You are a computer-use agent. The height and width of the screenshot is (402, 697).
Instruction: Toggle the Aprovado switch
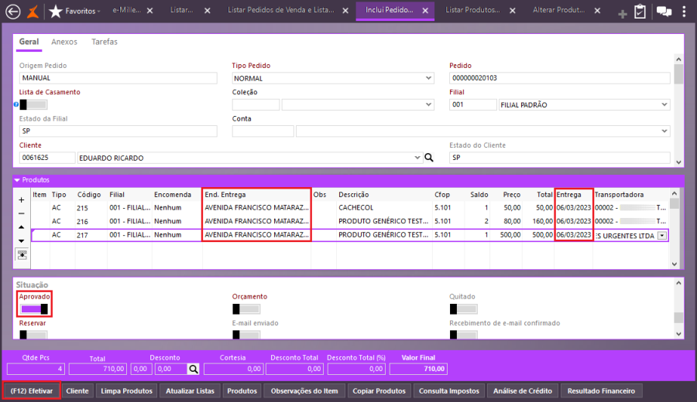click(x=34, y=308)
